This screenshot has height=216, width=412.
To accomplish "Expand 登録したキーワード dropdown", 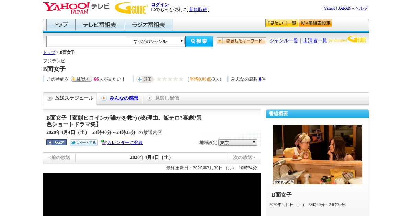I will (241, 41).
